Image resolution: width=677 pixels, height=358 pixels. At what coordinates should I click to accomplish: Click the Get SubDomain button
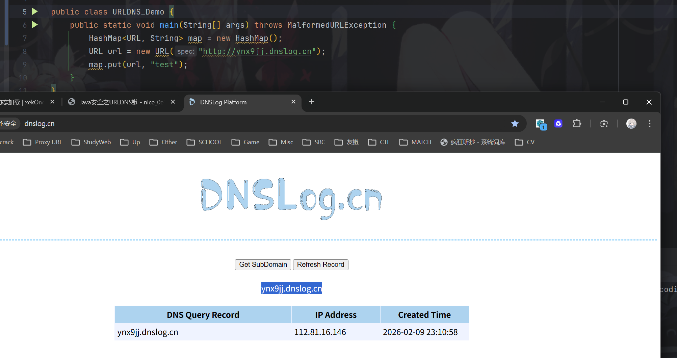[x=263, y=264]
